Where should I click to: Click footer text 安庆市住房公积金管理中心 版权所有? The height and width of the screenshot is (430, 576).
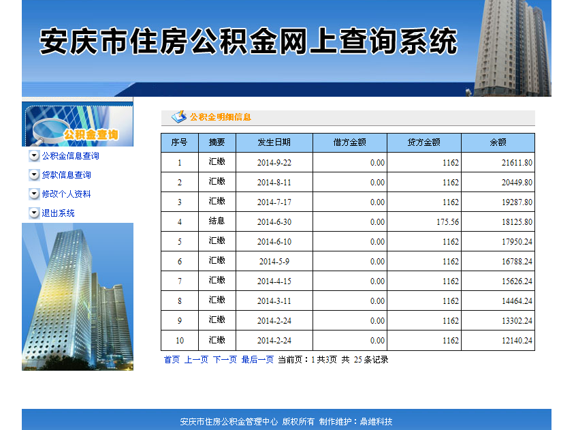click(x=247, y=422)
